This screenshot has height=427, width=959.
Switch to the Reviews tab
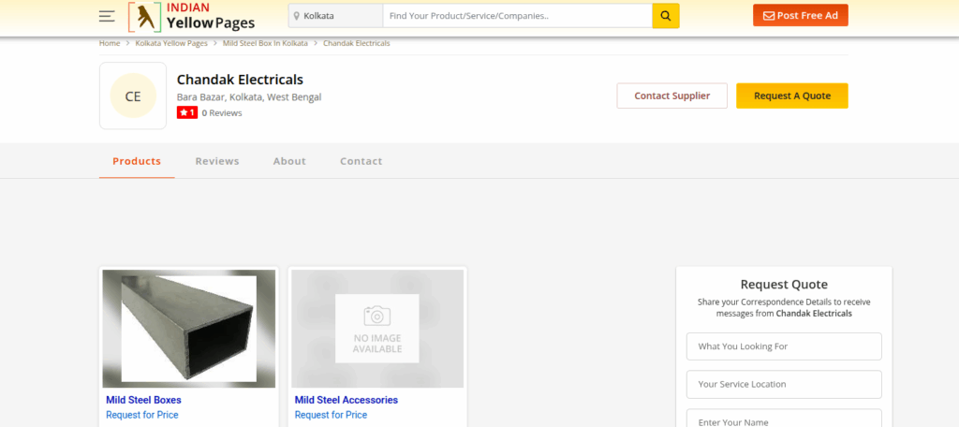pyautogui.click(x=217, y=161)
